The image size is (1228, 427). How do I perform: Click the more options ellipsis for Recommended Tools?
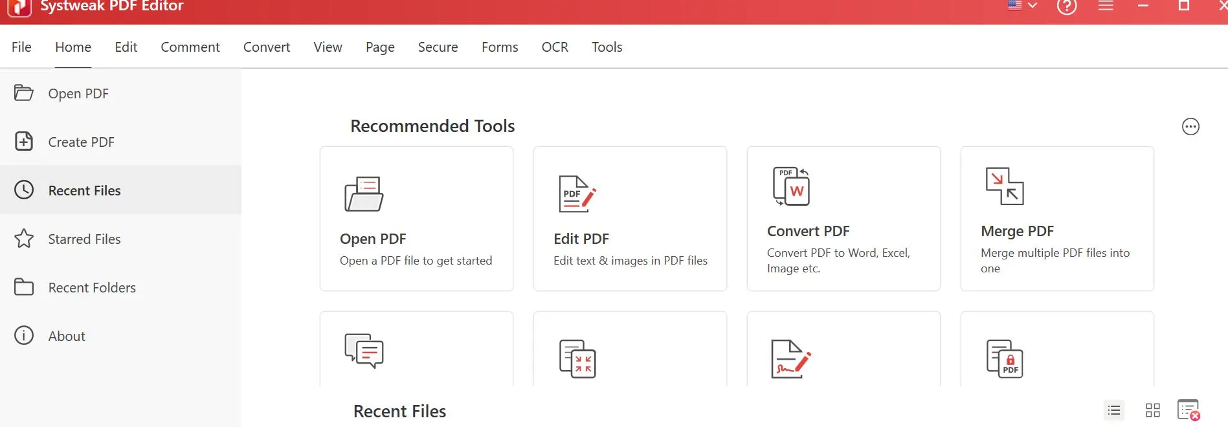pyautogui.click(x=1190, y=127)
